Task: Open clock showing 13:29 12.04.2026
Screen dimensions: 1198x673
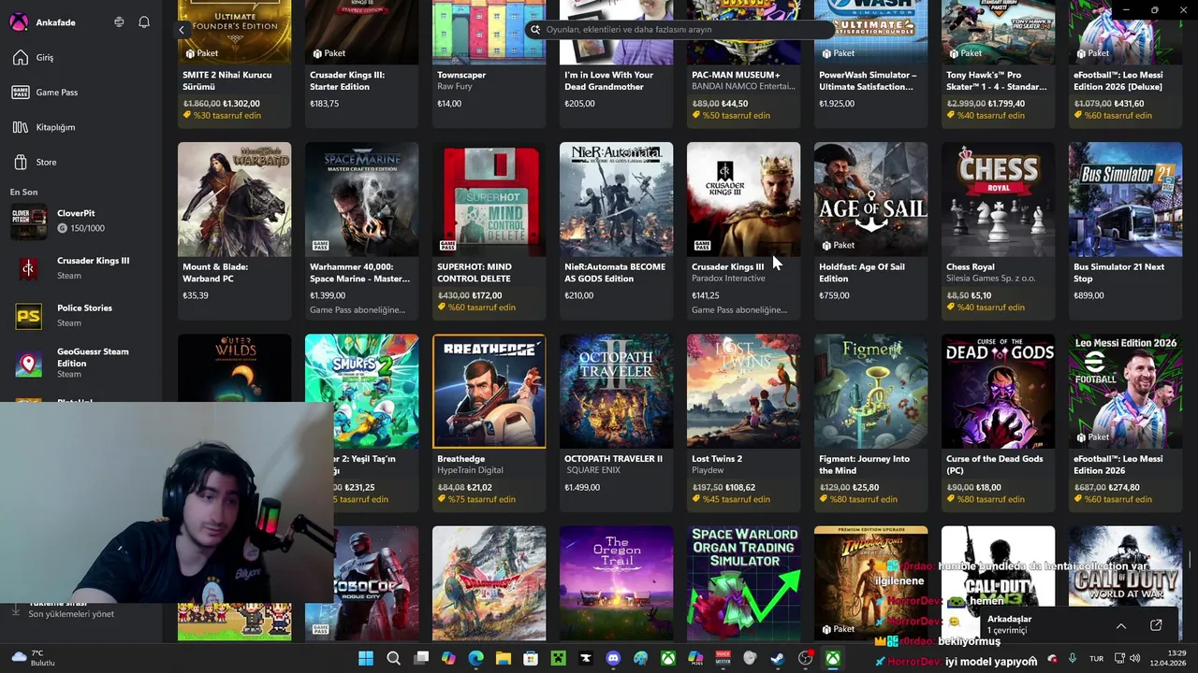Action: coord(1169,658)
